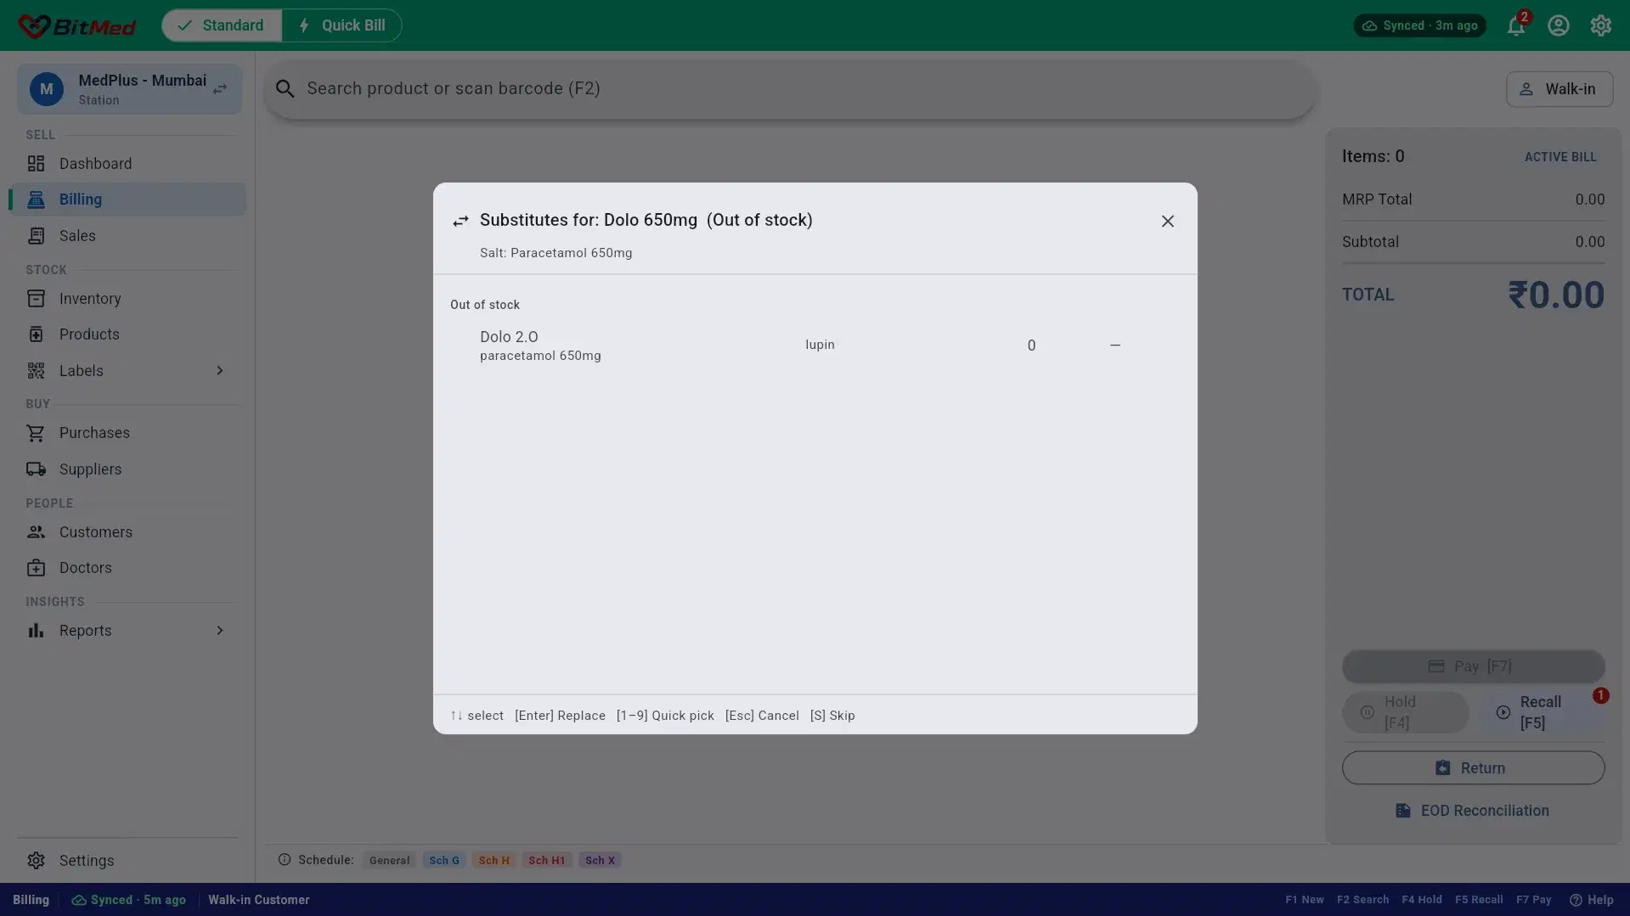Click the Labels QR code icon
Image resolution: width=1630 pixels, height=916 pixels.
pyautogui.click(x=36, y=371)
